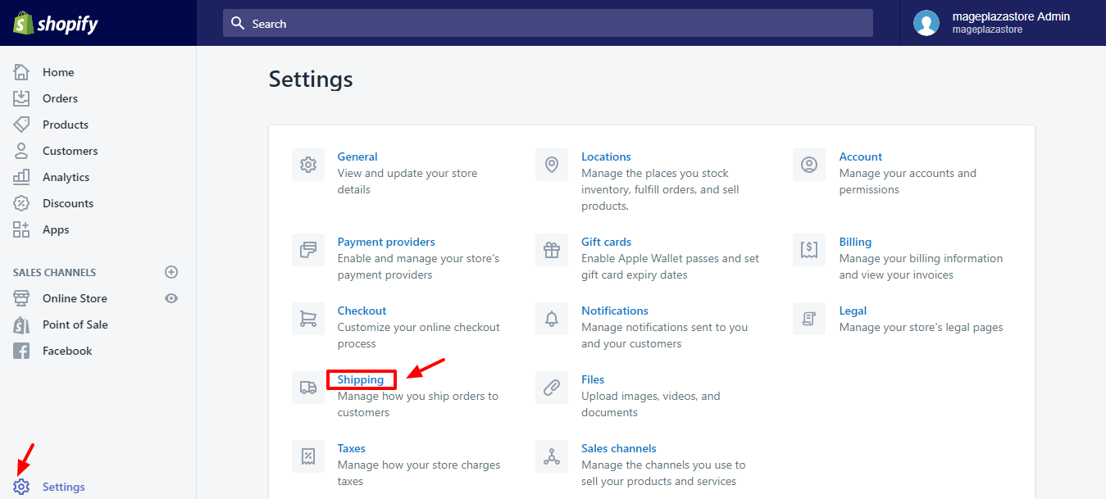This screenshot has width=1106, height=499.
Task: Select Customers in the sidebar
Action: [x=70, y=151]
